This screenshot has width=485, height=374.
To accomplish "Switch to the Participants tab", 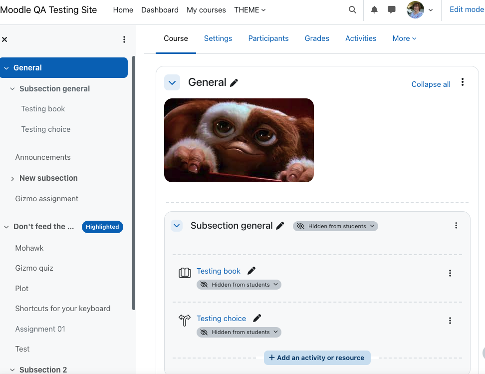I will (x=268, y=38).
